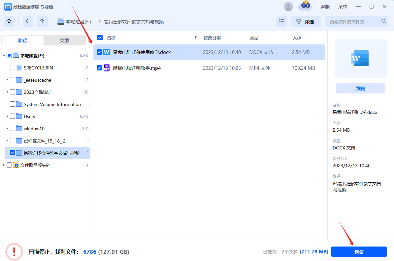Check the window10 folder checkbox
The image size is (394, 261).
(x=13, y=129)
